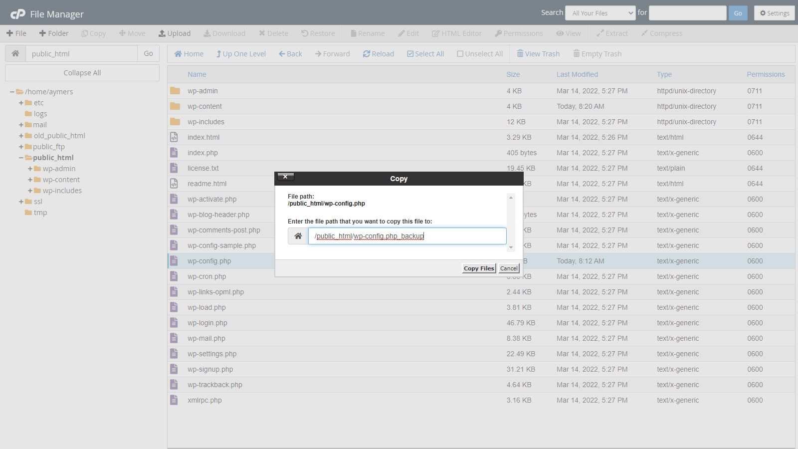Sort by the Size column header
Image resolution: width=798 pixels, height=449 pixels.
513,74
